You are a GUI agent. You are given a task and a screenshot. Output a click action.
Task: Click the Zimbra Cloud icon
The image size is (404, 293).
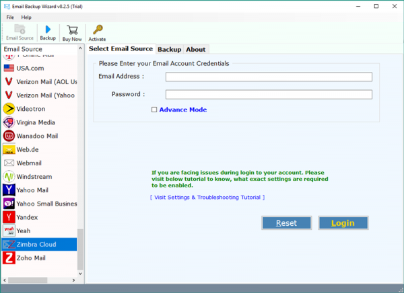point(9,245)
